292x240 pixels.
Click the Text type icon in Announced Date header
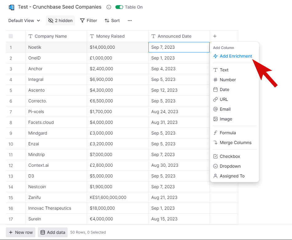(153, 36)
